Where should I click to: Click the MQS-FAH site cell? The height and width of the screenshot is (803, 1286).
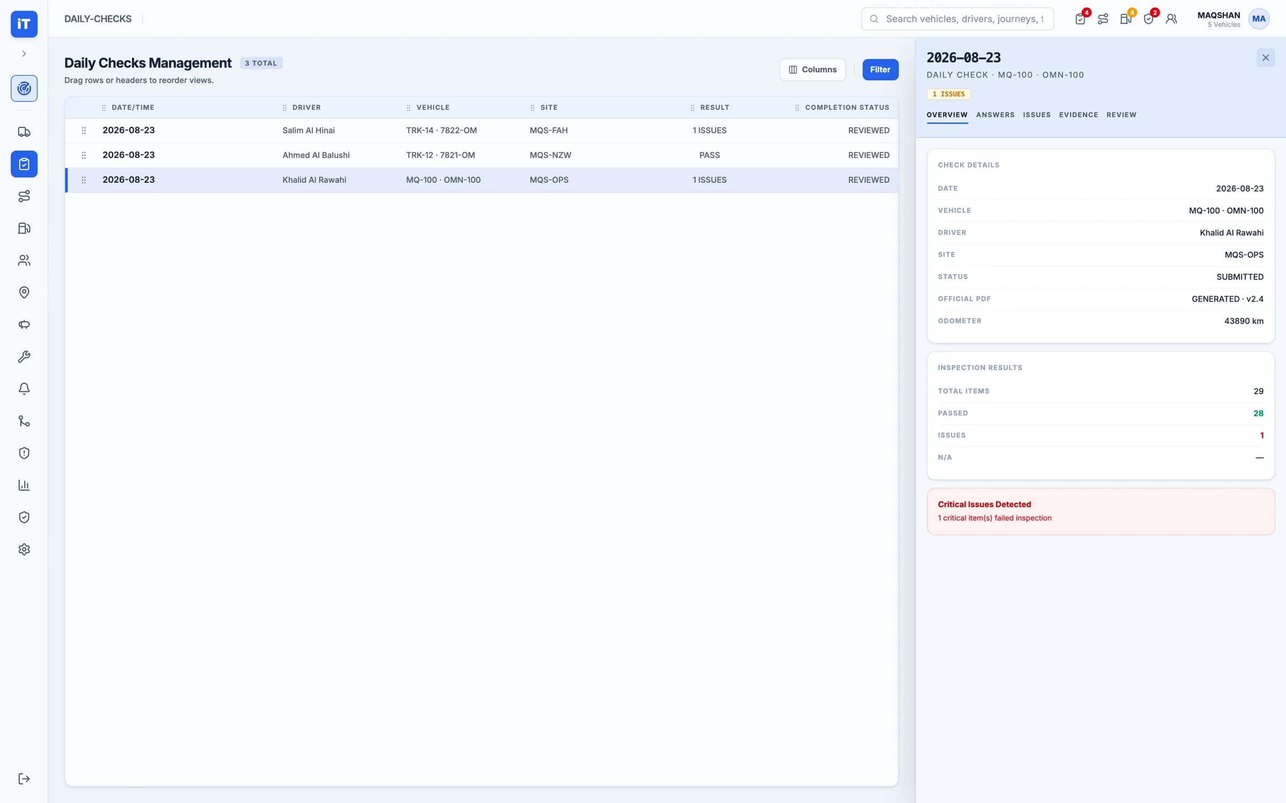(x=549, y=131)
